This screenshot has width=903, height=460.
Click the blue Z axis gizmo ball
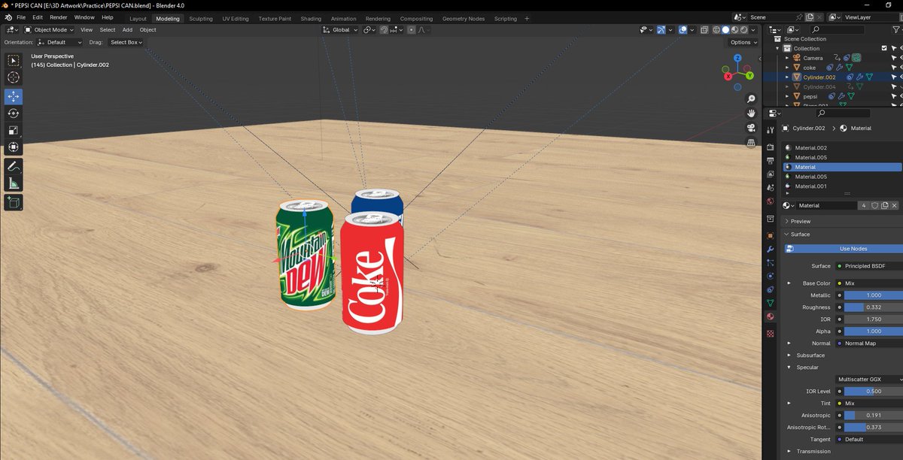(737, 58)
